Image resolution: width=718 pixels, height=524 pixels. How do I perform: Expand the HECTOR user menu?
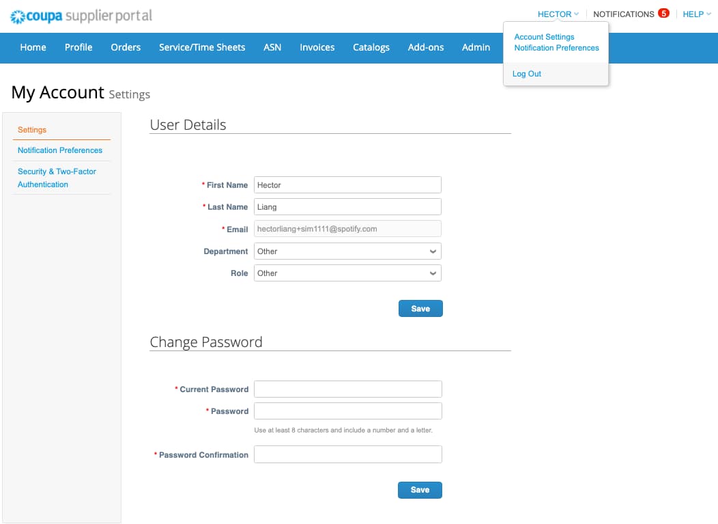pyautogui.click(x=558, y=14)
